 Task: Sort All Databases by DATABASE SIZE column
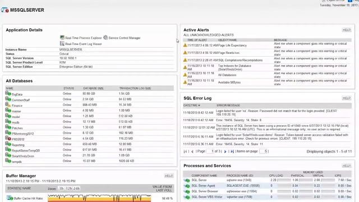pos(93,88)
